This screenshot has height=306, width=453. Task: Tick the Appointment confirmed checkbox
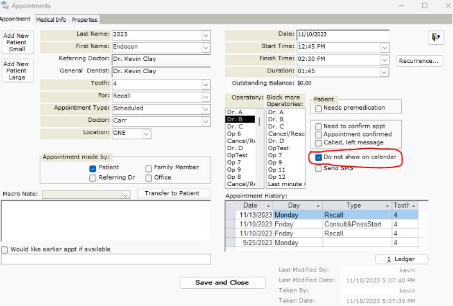(x=319, y=135)
